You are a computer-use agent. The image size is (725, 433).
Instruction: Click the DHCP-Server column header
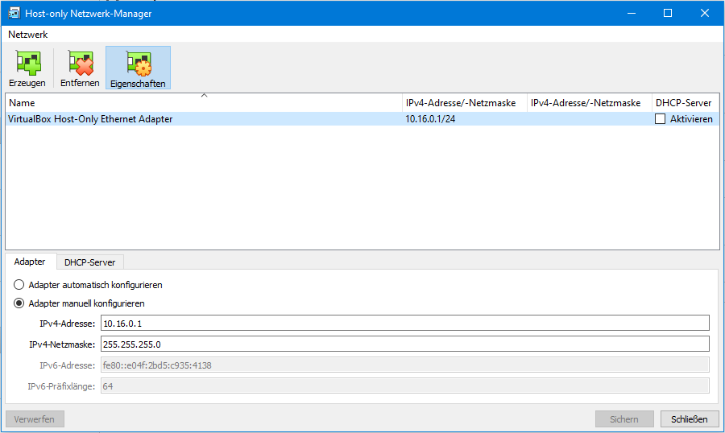click(686, 102)
